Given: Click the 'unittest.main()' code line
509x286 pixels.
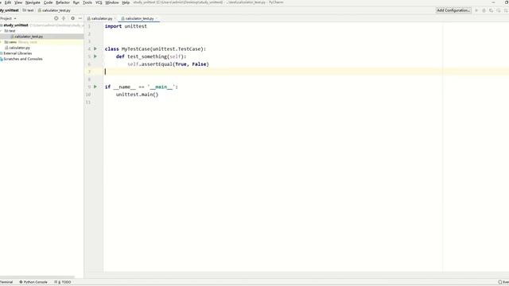Looking at the screenshot, I should (x=137, y=95).
